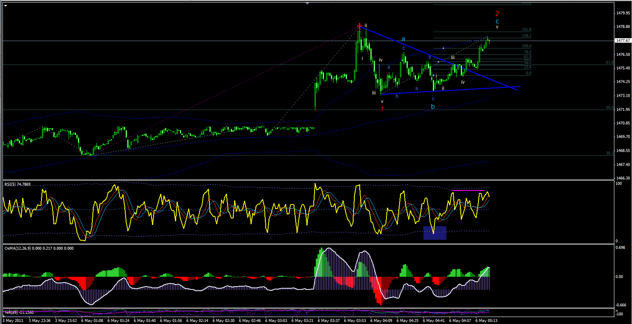Select the red arrow marker at the chart peak
Viewport: 632px width, 324px height.
pyautogui.click(x=360, y=25)
